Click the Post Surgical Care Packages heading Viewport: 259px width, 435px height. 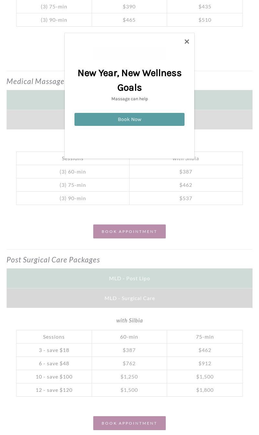(x=53, y=260)
